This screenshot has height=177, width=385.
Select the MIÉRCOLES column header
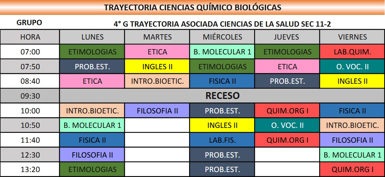pyautogui.click(x=222, y=37)
